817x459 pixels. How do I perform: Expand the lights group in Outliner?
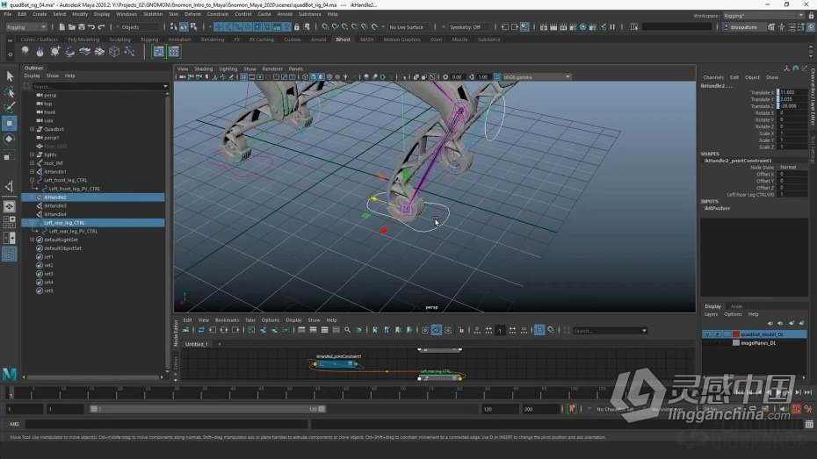point(33,154)
